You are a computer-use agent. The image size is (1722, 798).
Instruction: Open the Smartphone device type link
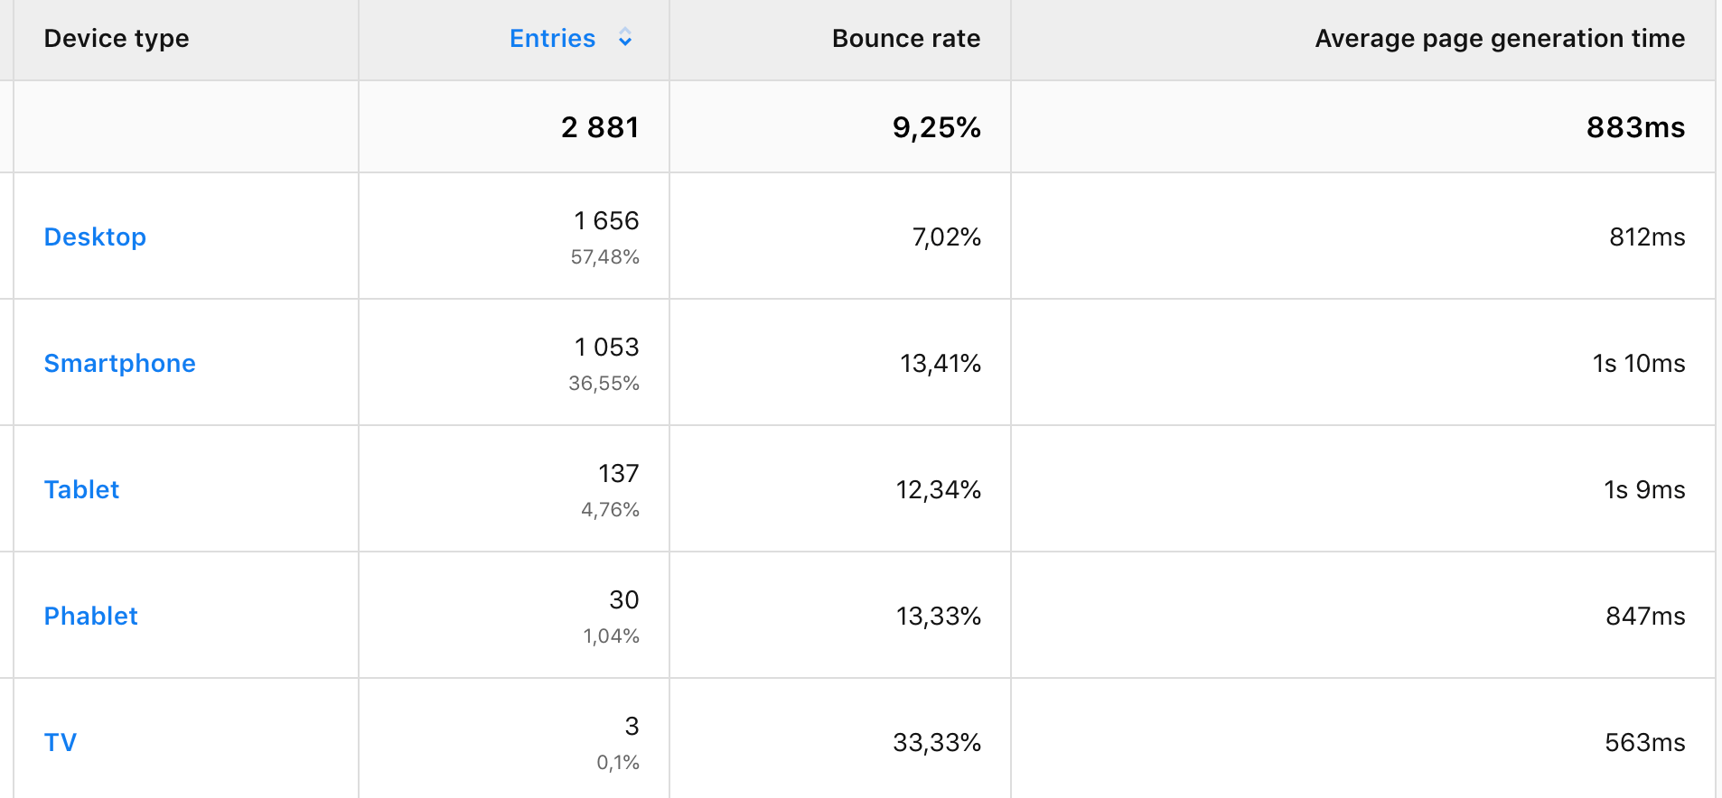coord(119,363)
